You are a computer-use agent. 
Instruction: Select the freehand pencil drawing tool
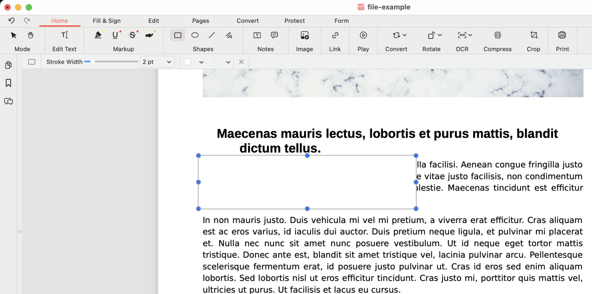click(229, 35)
